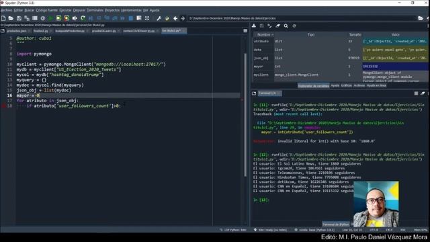
Task: Open editor options hamburger menu
Action: (245, 31)
